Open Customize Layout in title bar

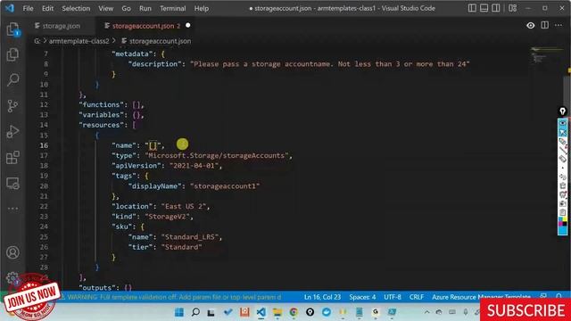pos(512,8)
